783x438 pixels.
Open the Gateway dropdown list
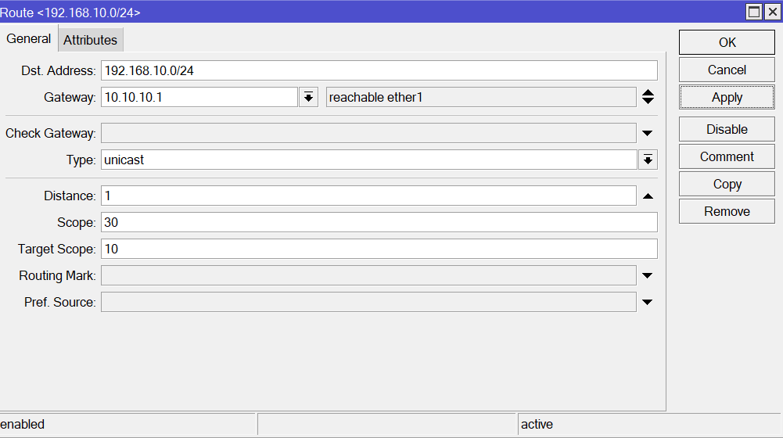tap(309, 97)
